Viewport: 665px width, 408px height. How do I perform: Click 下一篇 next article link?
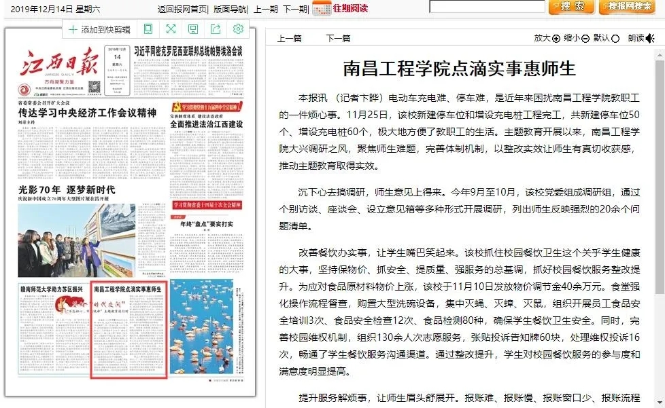[338, 38]
